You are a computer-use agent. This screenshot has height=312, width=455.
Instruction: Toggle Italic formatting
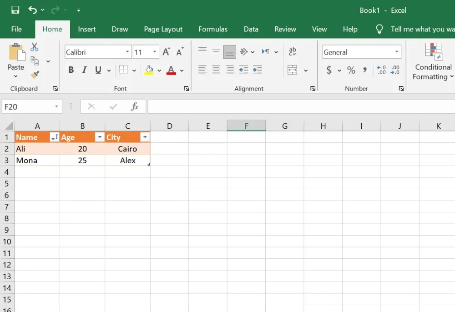[x=85, y=70]
